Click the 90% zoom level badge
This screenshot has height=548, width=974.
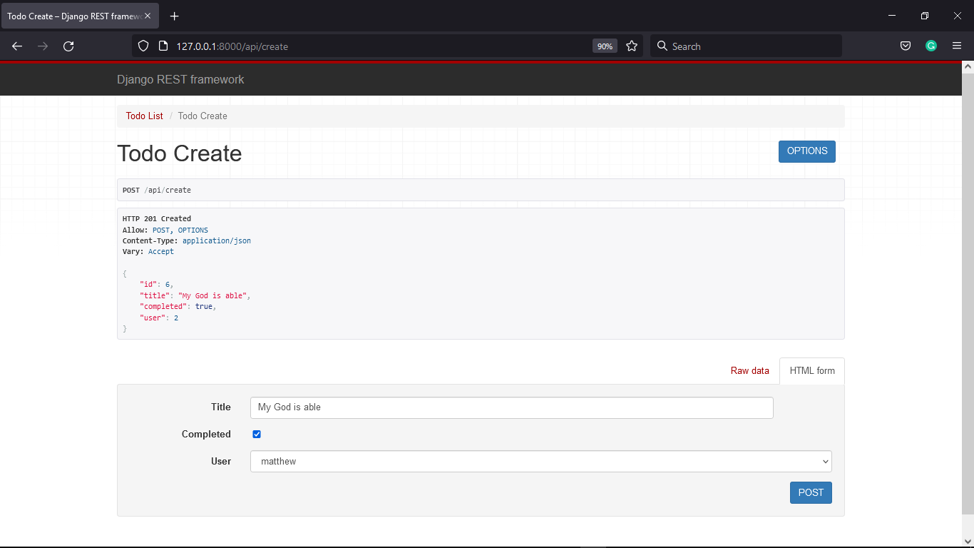pos(605,46)
